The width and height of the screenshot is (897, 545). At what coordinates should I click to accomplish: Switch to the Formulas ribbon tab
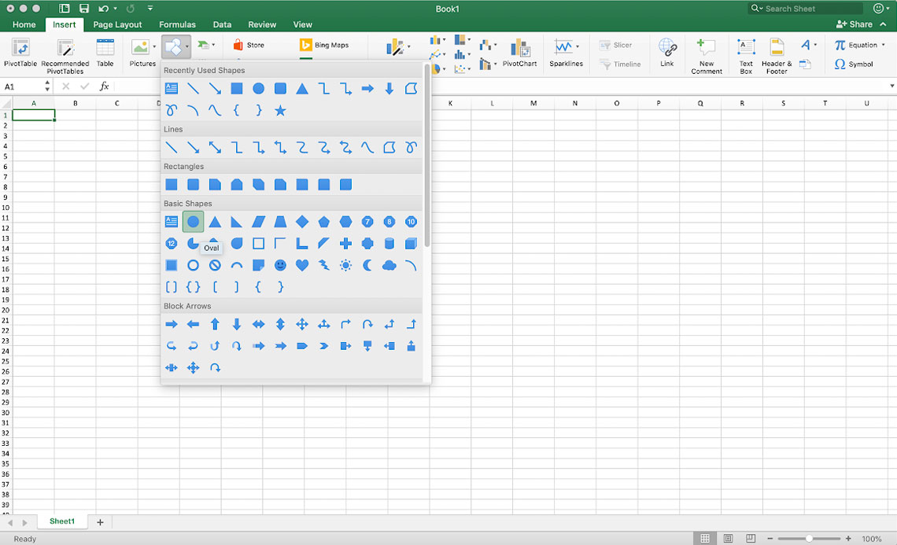[x=177, y=24]
